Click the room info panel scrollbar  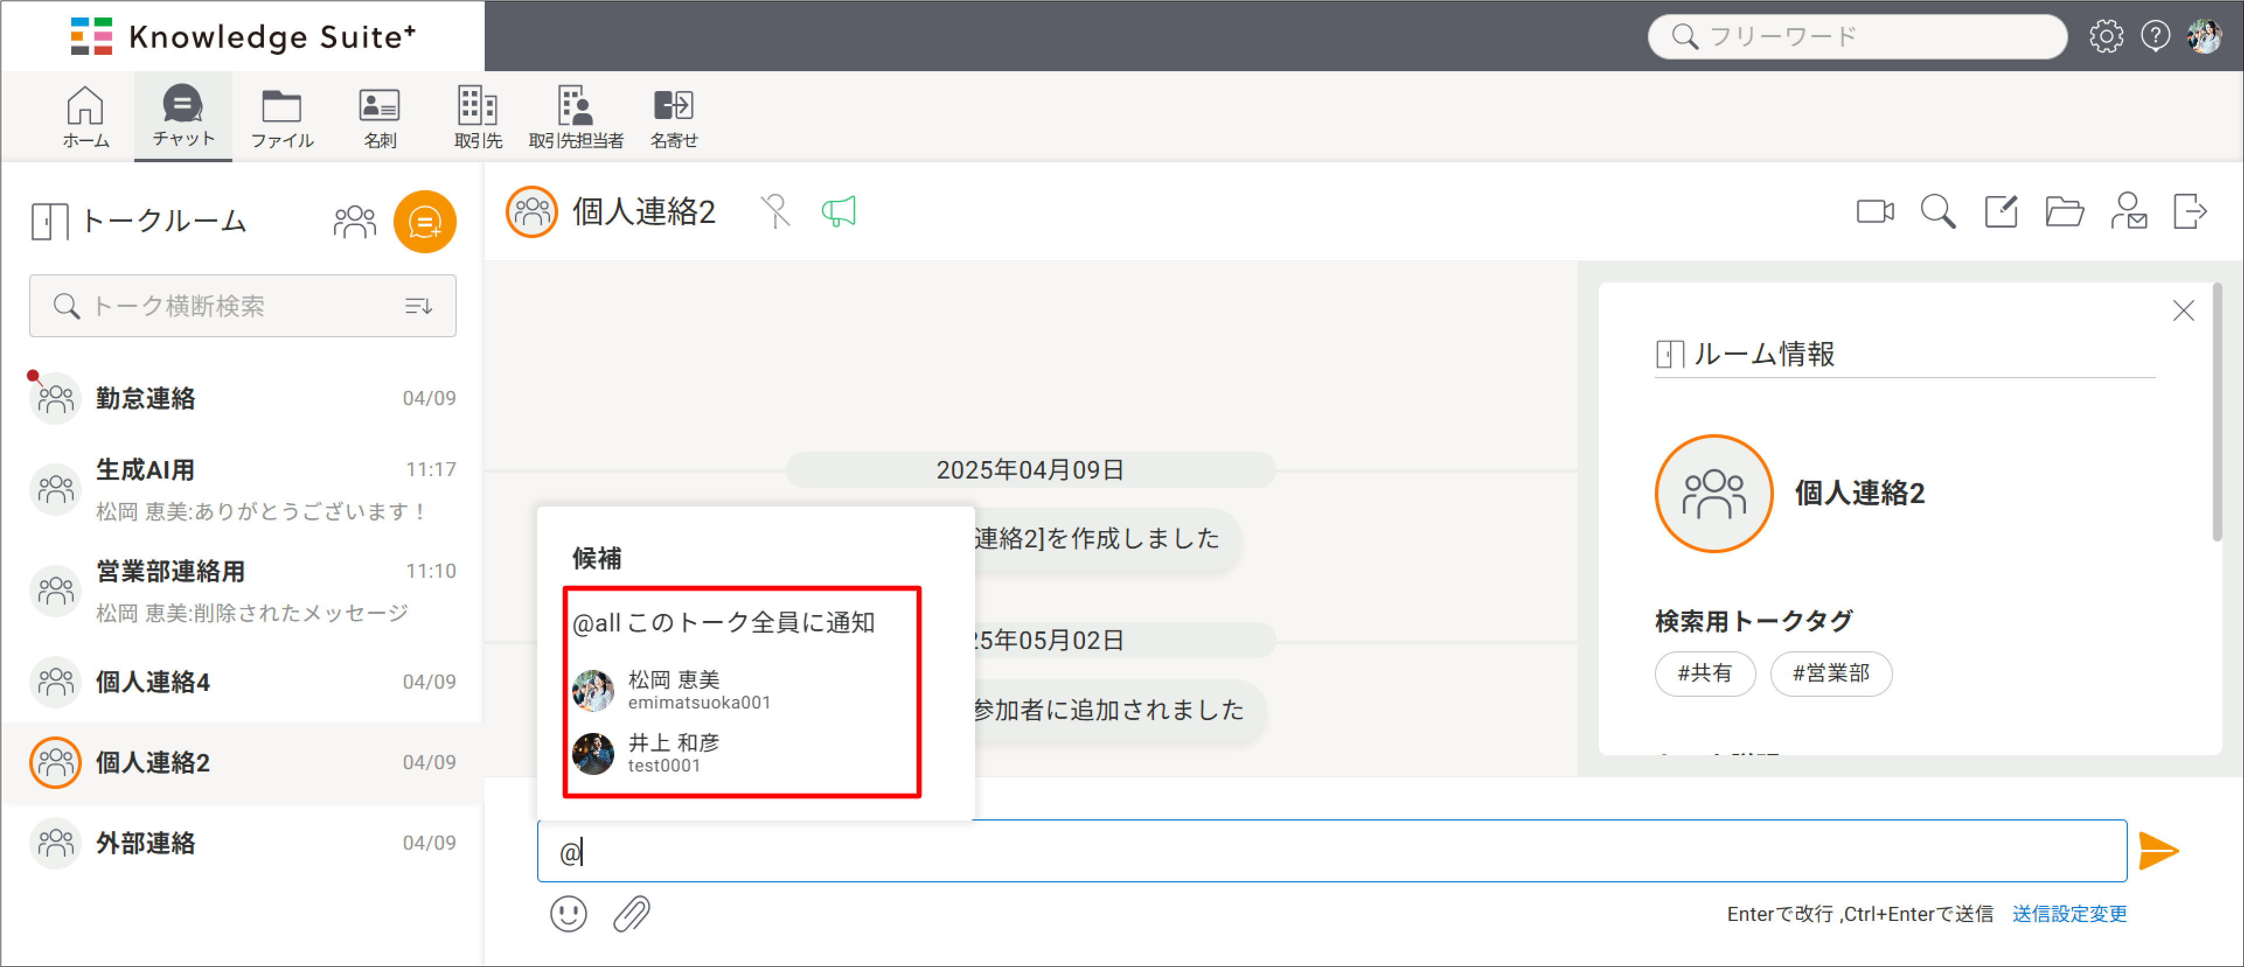2217,413
